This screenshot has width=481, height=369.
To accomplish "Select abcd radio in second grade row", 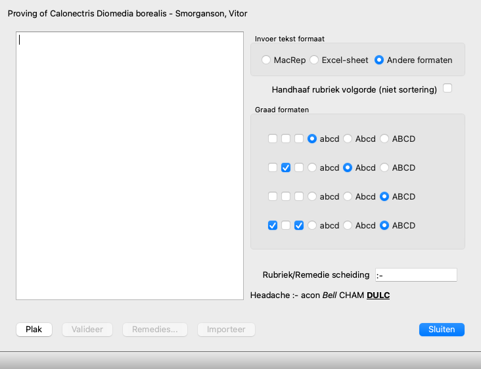I will point(312,167).
